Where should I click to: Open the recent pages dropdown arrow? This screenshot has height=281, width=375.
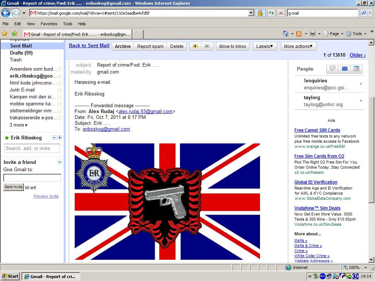(24, 13)
